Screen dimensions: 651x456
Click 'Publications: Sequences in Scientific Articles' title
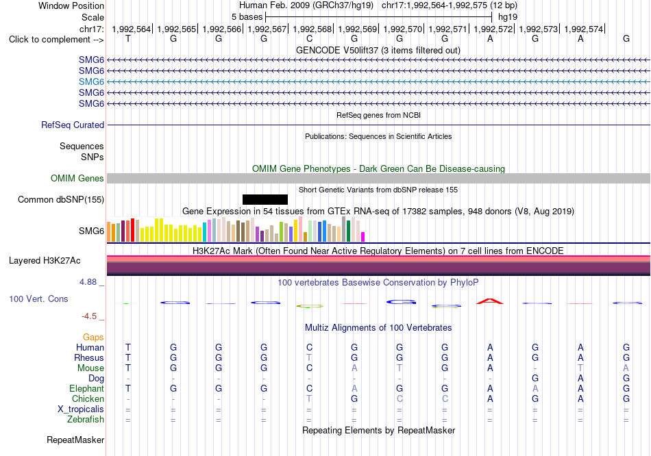(x=378, y=136)
